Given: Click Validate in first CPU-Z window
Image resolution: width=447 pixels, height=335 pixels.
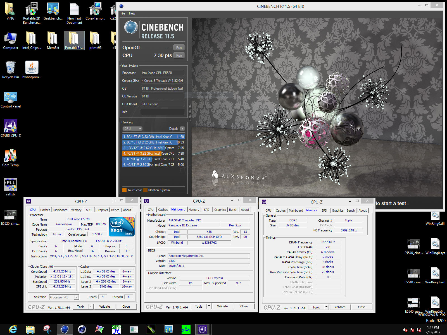Looking at the screenshot, I should tap(104, 307).
